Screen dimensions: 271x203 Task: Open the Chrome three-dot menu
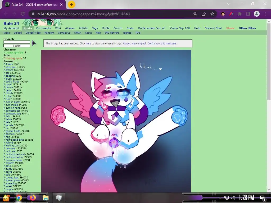click(x=265, y=14)
